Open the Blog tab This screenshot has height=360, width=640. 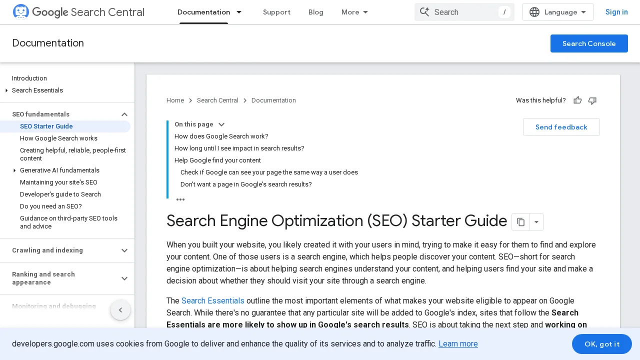[x=316, y=12]
